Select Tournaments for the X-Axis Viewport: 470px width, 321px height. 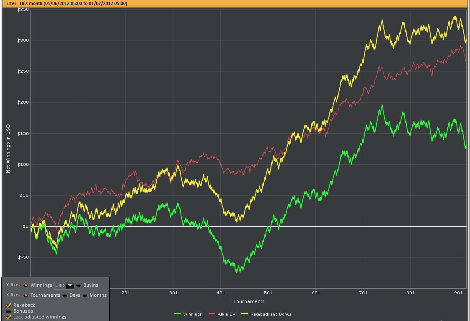[26, 295]
